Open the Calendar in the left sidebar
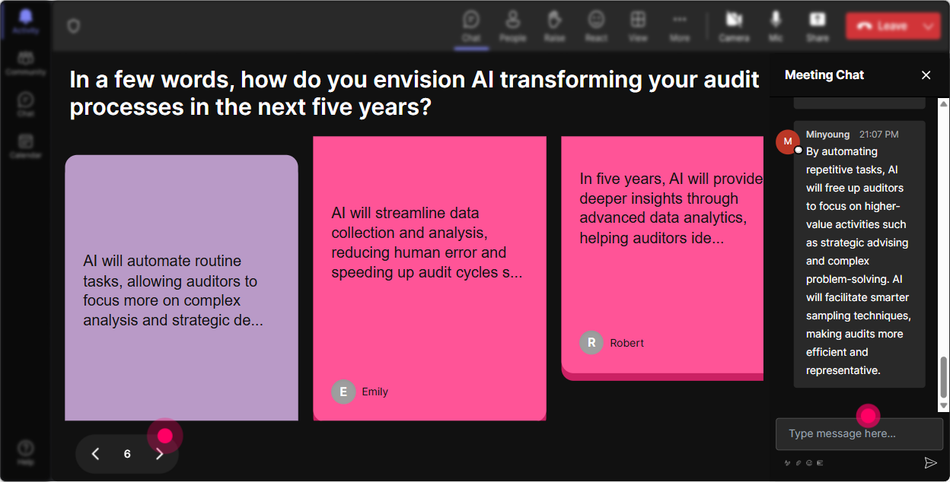This screenshot has width=950, height=482. (26, 146)
